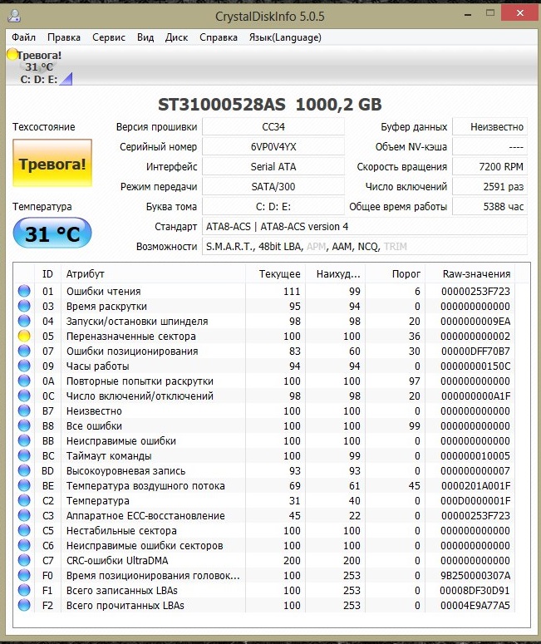Open the Файл menu

[23, 37]
